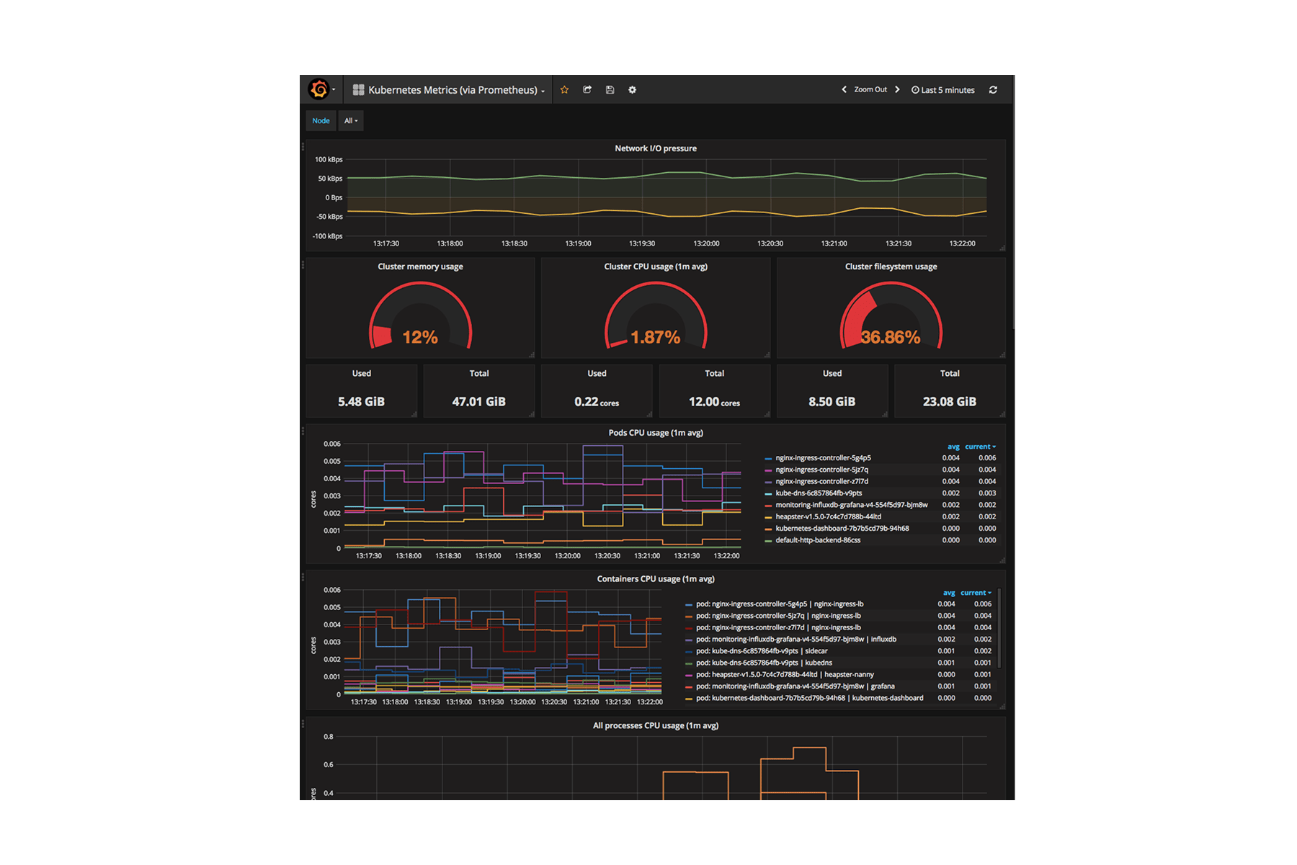
Task: Open the row handle beside Network I/O pressure
Action: point(303,147)
